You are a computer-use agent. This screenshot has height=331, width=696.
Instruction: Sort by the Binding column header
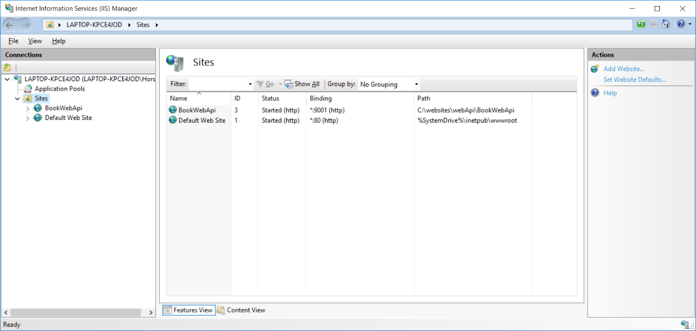click(x=360, y=98)
